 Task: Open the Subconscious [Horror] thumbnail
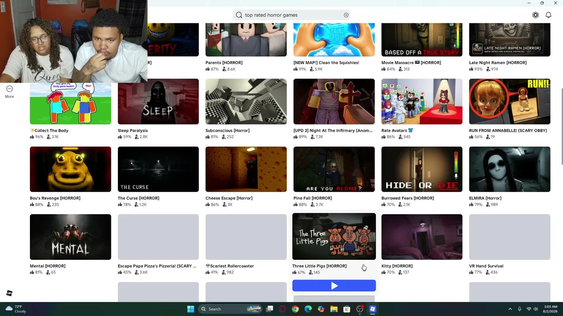pyautogui.click(x=246, y=101)
